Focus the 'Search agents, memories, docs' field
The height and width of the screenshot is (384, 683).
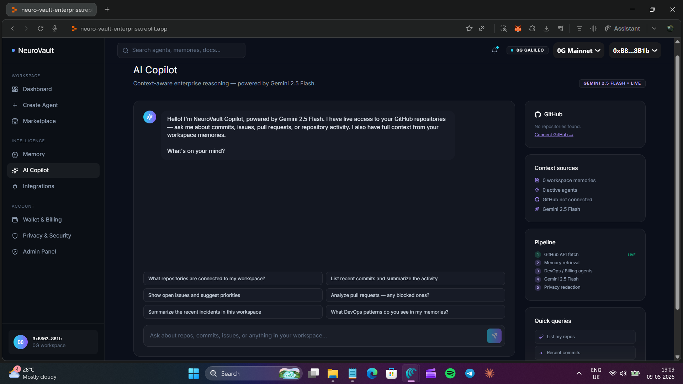[x=181, y=50]
